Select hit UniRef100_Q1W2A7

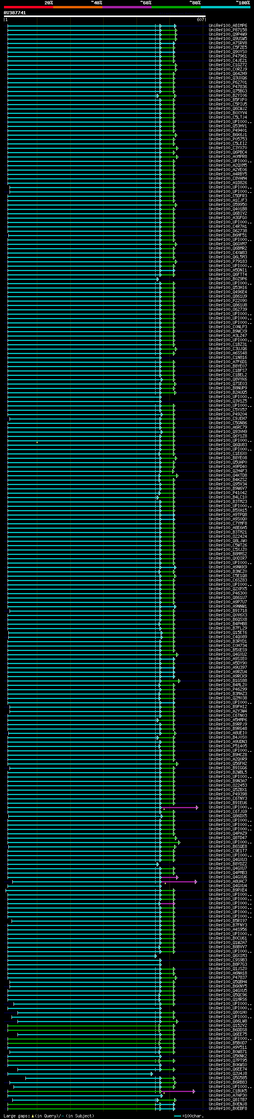coord(227,942)
